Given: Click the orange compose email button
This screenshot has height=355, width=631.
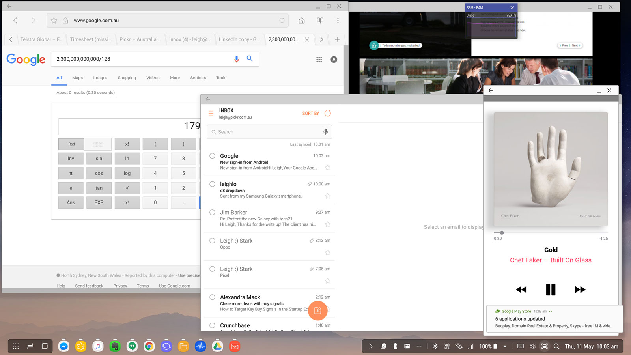Looking at the screenshot, I should 317,310.
